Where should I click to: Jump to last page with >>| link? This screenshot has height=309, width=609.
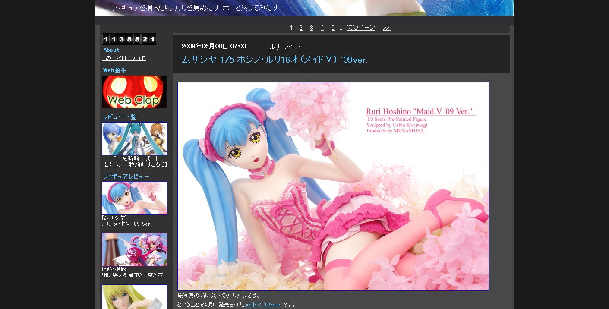pyautogui.click(x=387, y=28)
